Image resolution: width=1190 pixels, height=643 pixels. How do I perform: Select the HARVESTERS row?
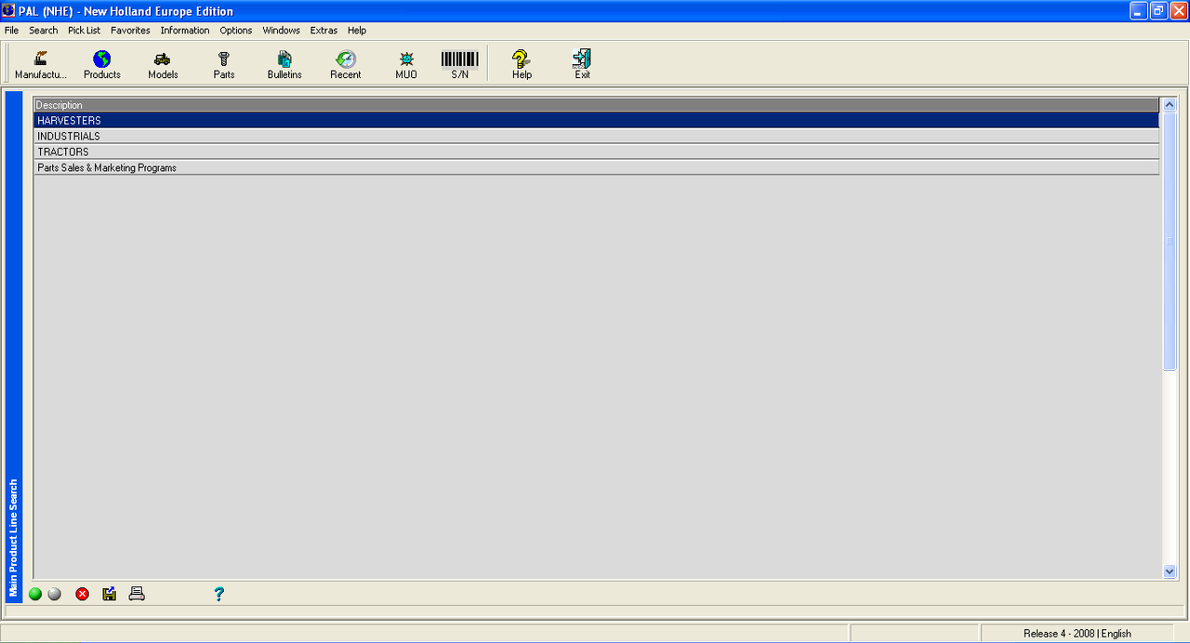[596, 121]
